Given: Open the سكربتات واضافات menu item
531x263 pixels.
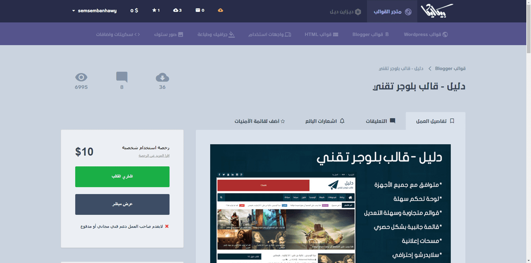Looking at the screenshot, I should (117, 34).
